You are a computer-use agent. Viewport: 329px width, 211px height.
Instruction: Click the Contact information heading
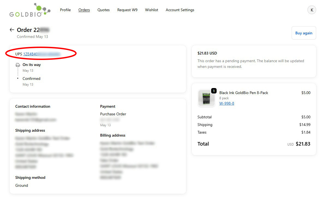point(33,106)
